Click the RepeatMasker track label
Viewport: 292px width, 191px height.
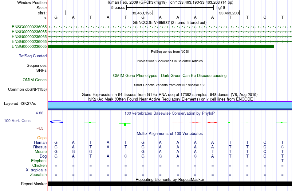point(34,184)
